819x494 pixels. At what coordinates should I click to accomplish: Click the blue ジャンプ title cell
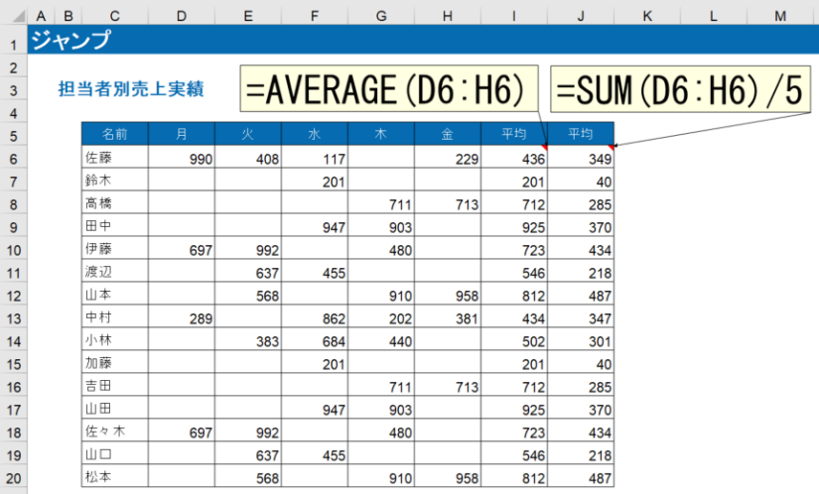tap(69, 41)
